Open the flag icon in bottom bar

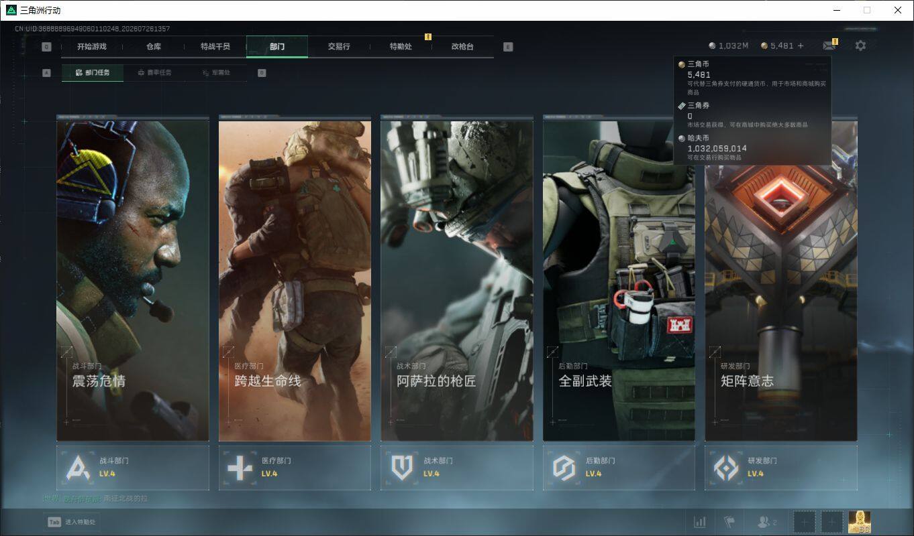click(729, 522)
